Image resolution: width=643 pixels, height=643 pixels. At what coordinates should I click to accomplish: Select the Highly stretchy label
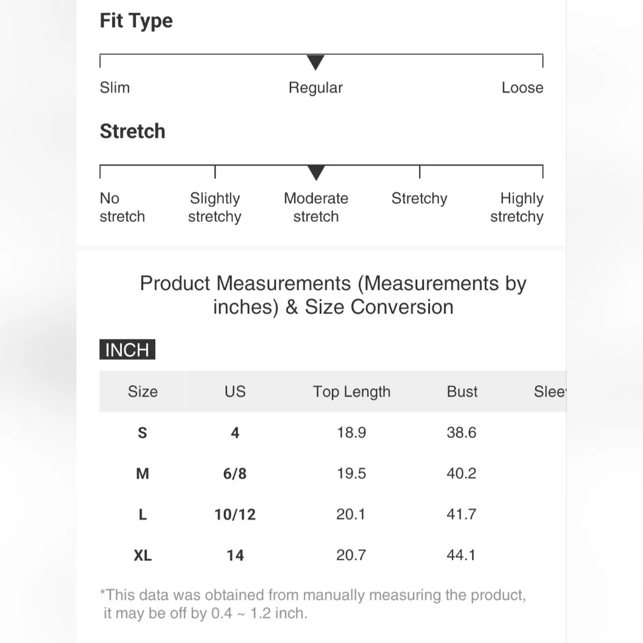tap(518, 207)
